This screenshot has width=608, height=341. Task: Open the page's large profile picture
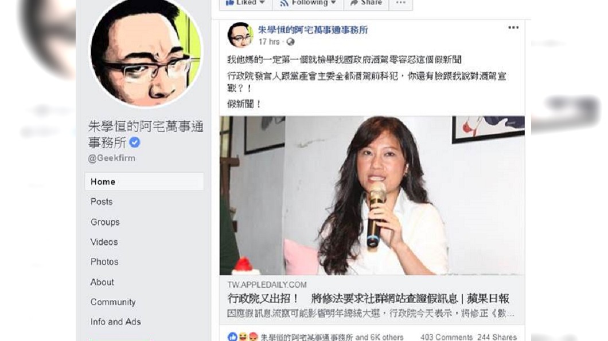click(146, 51)
